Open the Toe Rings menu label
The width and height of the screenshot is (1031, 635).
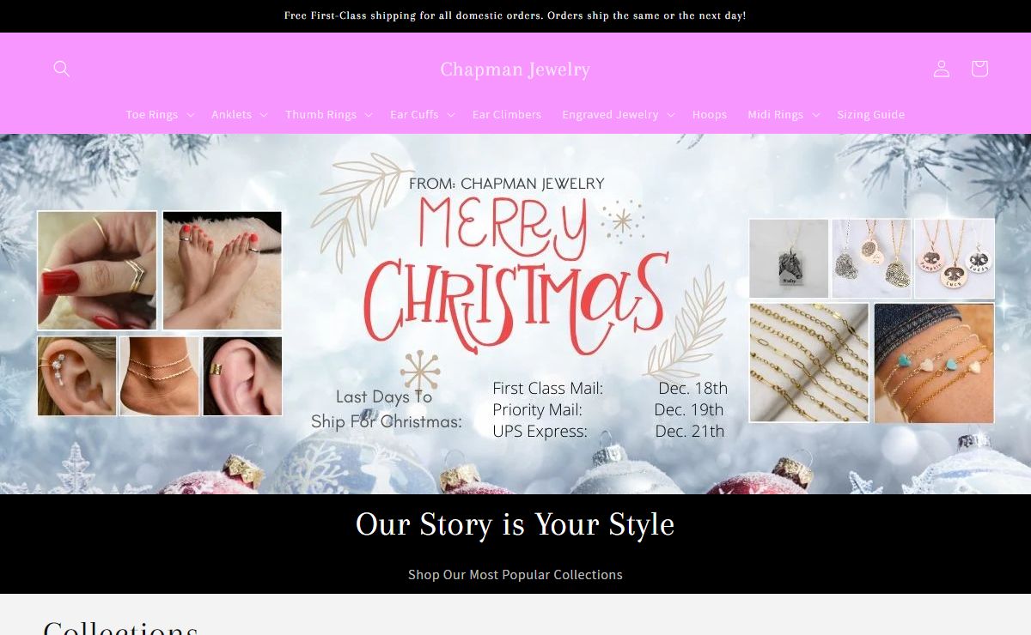click(x=152, y=114)
